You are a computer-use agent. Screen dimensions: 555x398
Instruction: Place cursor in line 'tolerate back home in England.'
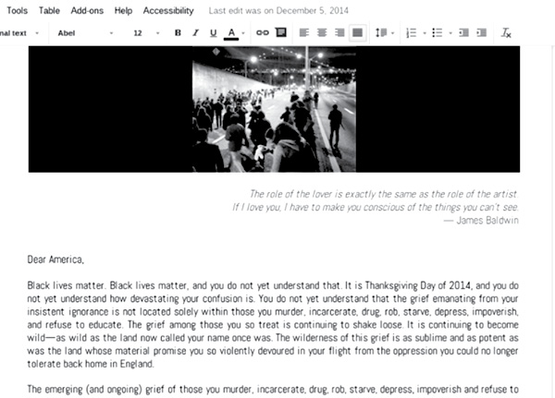[91, 364]
